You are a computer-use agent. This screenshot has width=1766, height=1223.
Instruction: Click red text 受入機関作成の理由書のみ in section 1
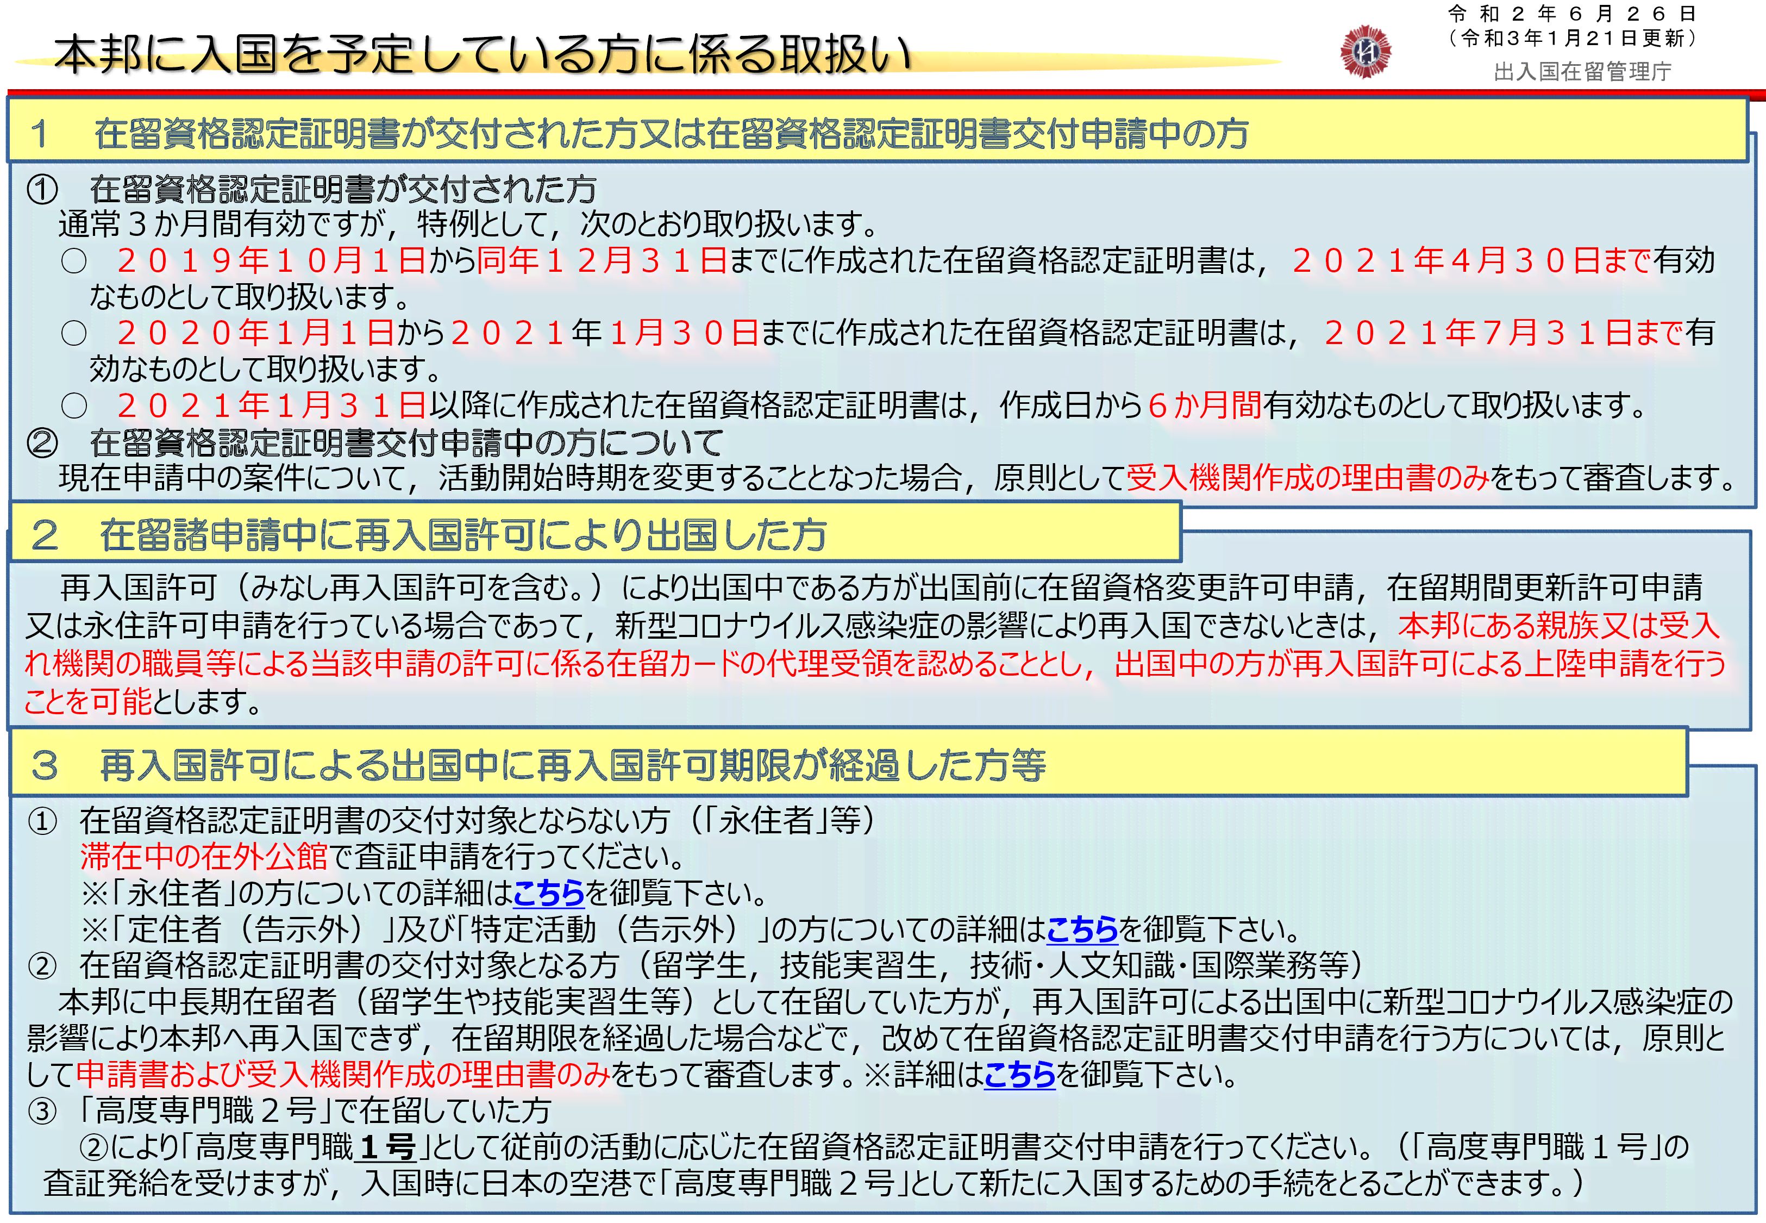click(x=1308, y=477)
